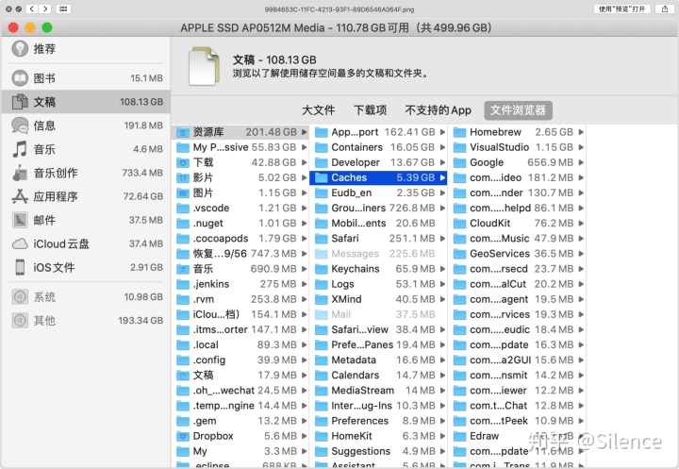Select the Caches folder icon
Viewport: 679px width, 469px height.
(321, 177)
